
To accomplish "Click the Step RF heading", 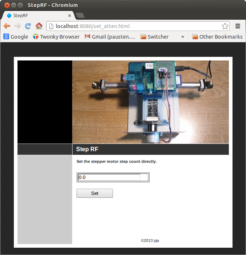I will [87, 149].
